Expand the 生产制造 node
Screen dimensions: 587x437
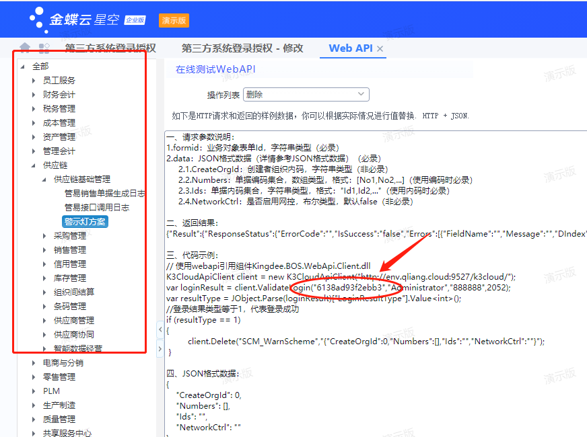click(34, 405)
